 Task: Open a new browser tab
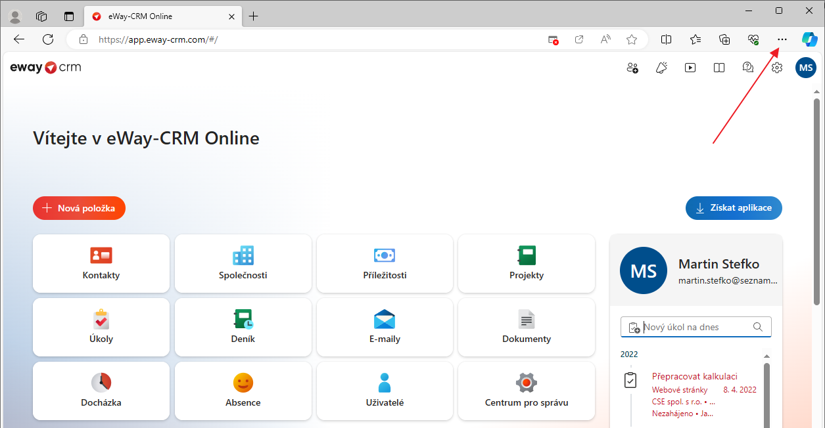[254, 16]
